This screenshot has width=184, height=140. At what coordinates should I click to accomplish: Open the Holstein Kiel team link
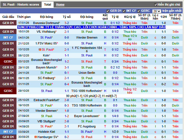46,132
